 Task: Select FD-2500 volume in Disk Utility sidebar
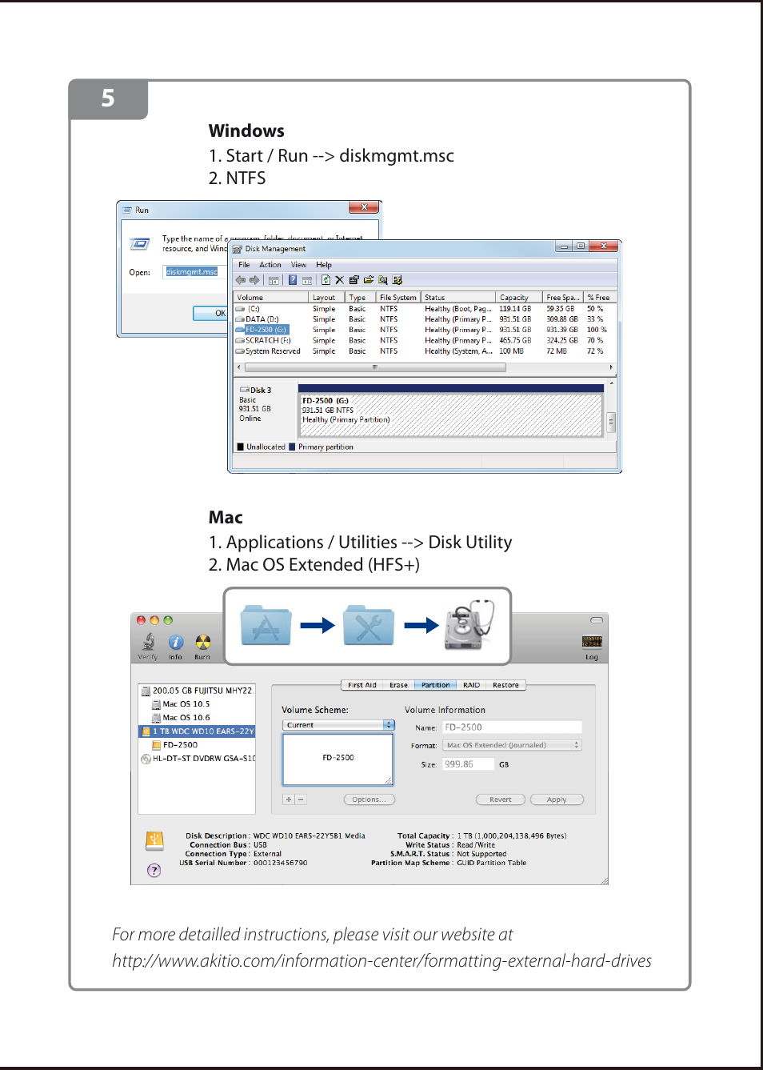(197, 745)
